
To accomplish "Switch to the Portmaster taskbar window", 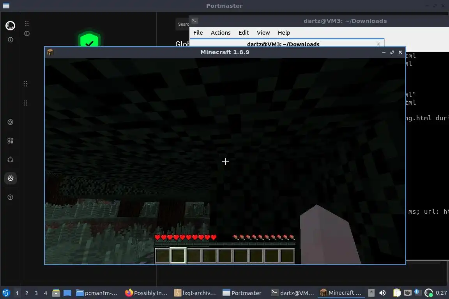I will coord(243,293).
